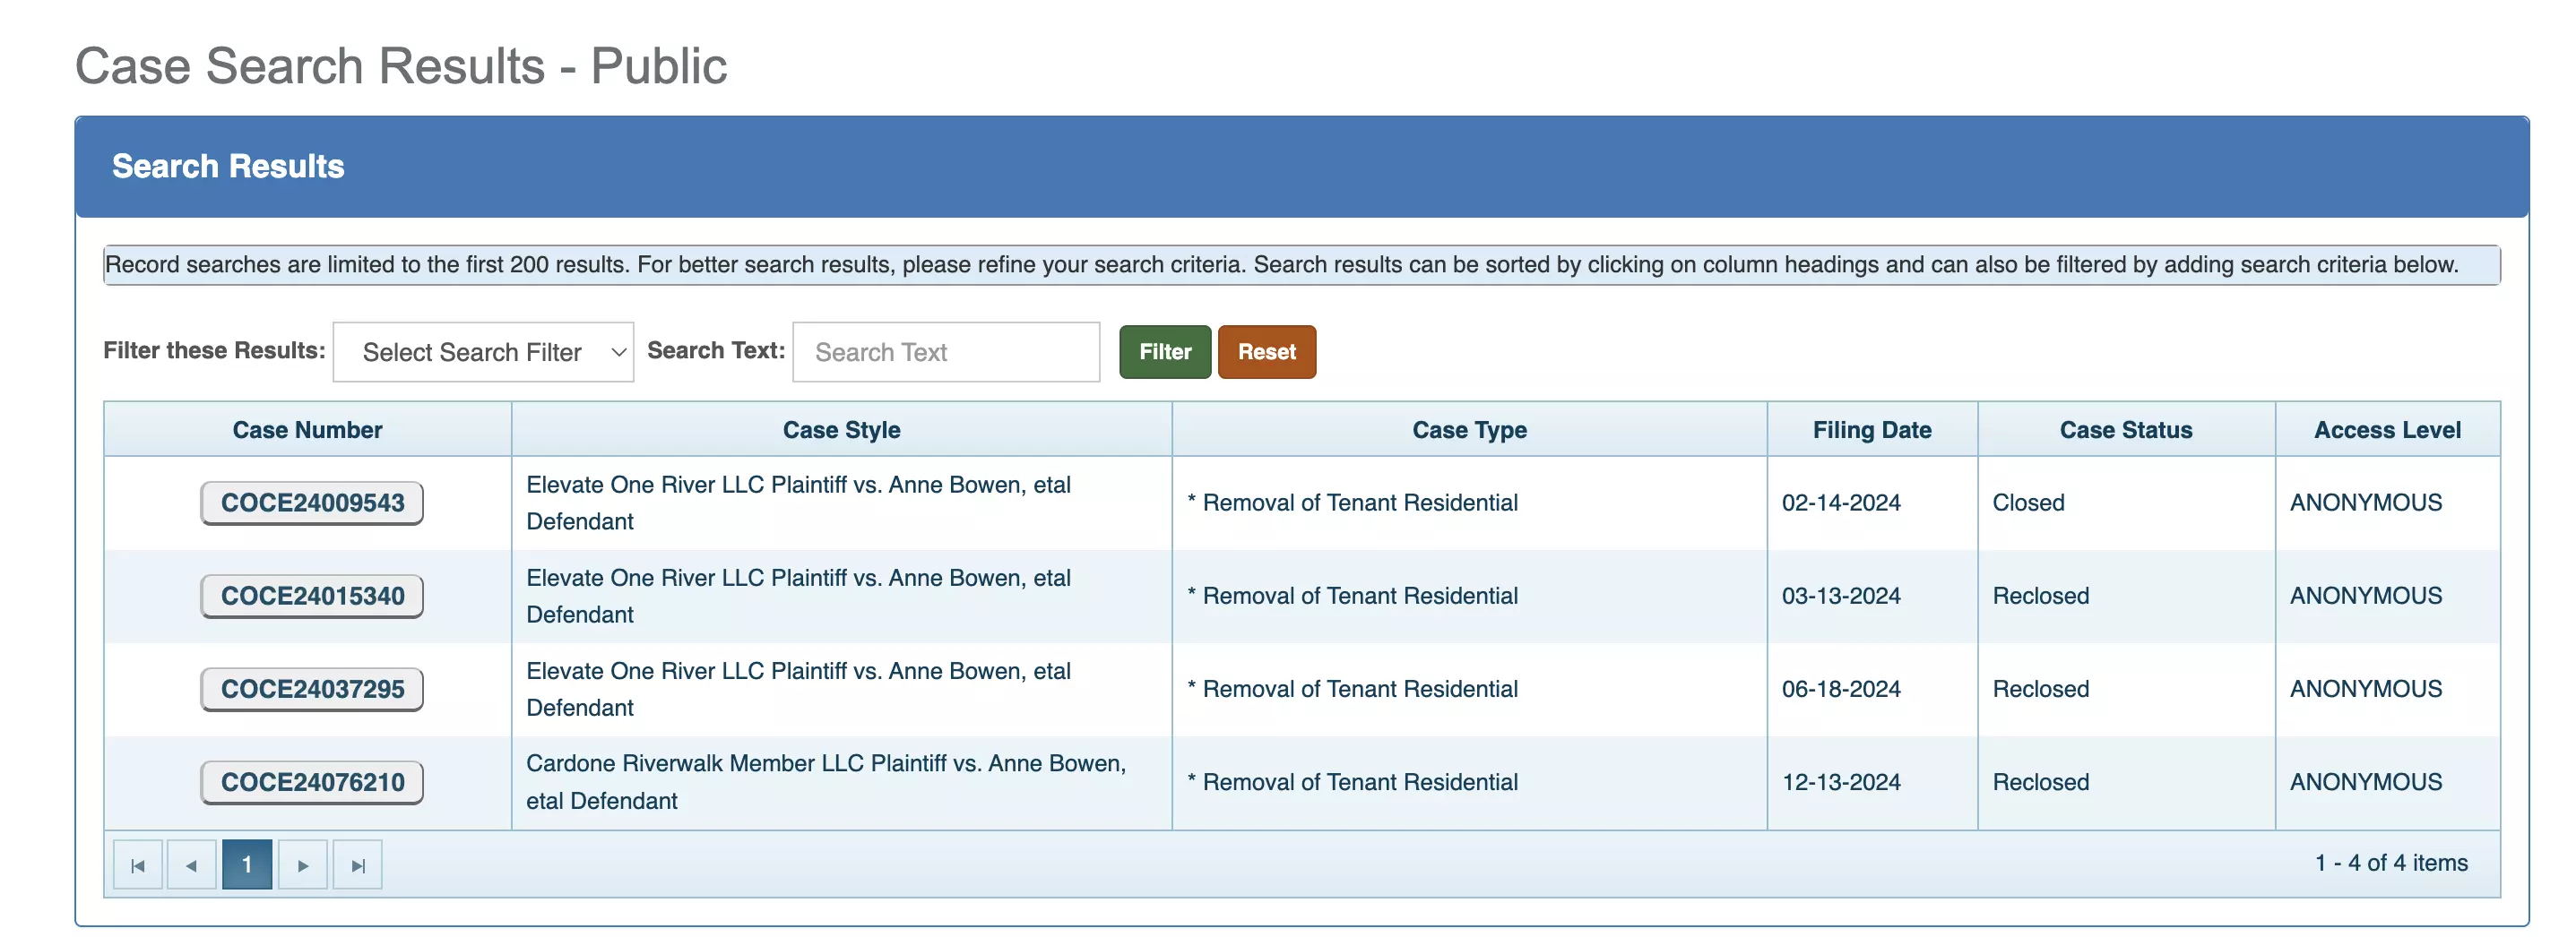Sort by Case Type column header
The image size is (2576, 937).
coord(1469,430)
